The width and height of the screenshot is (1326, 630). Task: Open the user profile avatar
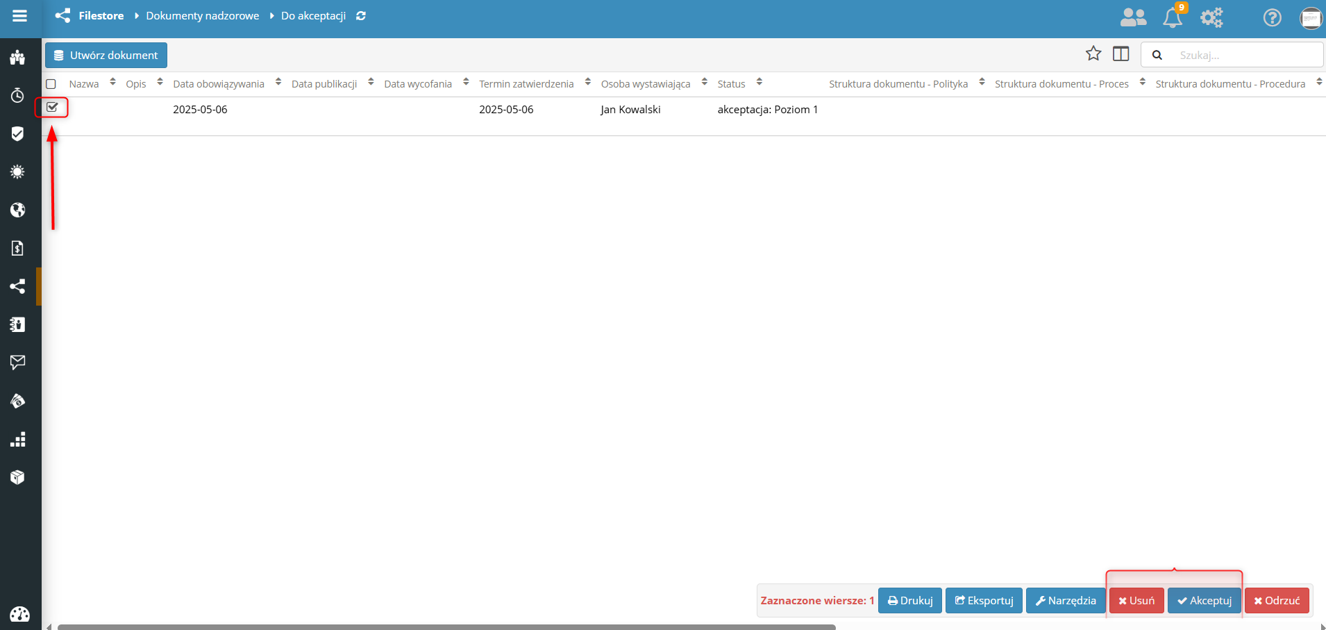click(1311, 18)
